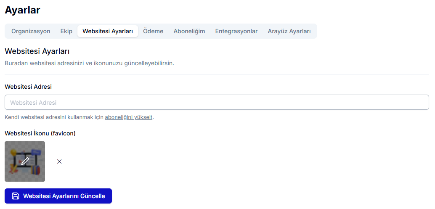Switch to the Entegrasyonlar tab

[236, 31]
